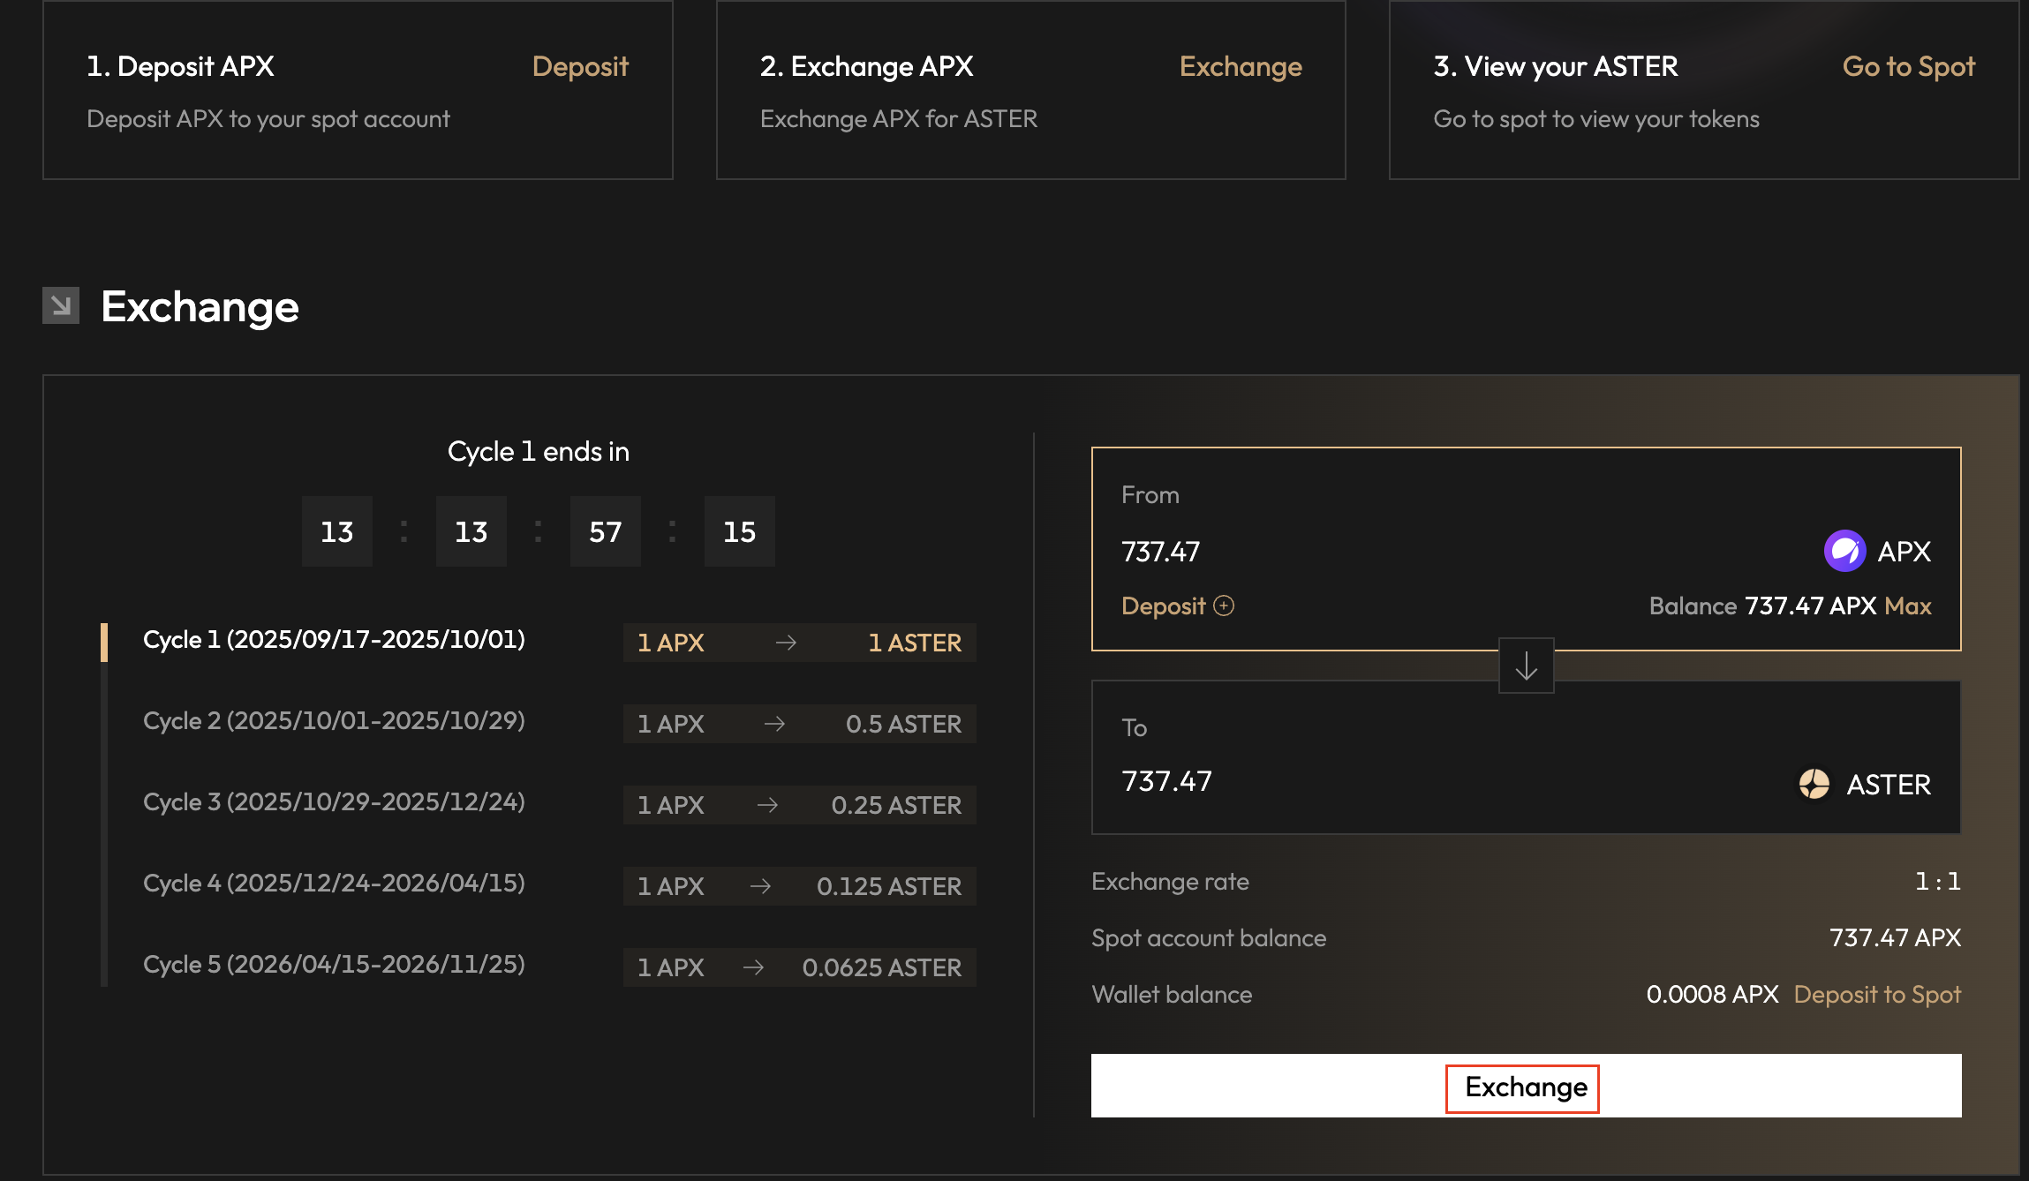2029x1181 pixels.
Task: Click the Deposit label under From amount
Action: pyautogui.click(x=1163, y=606)
